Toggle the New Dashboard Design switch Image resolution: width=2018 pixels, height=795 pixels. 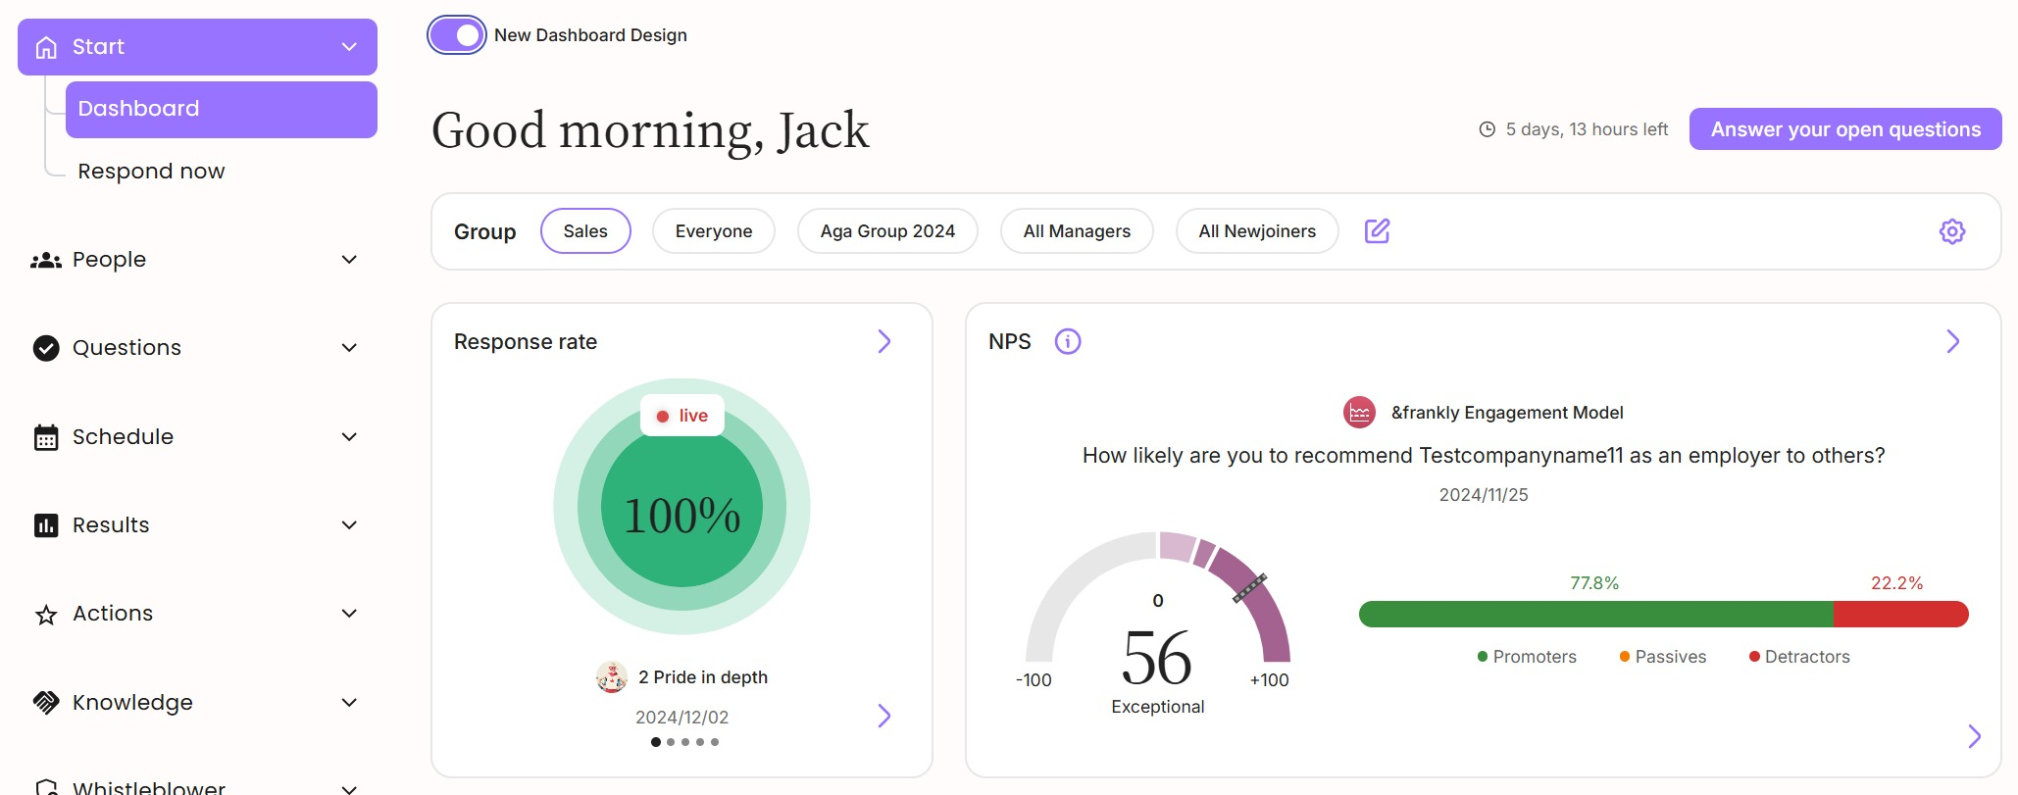[x=457, y=35]
